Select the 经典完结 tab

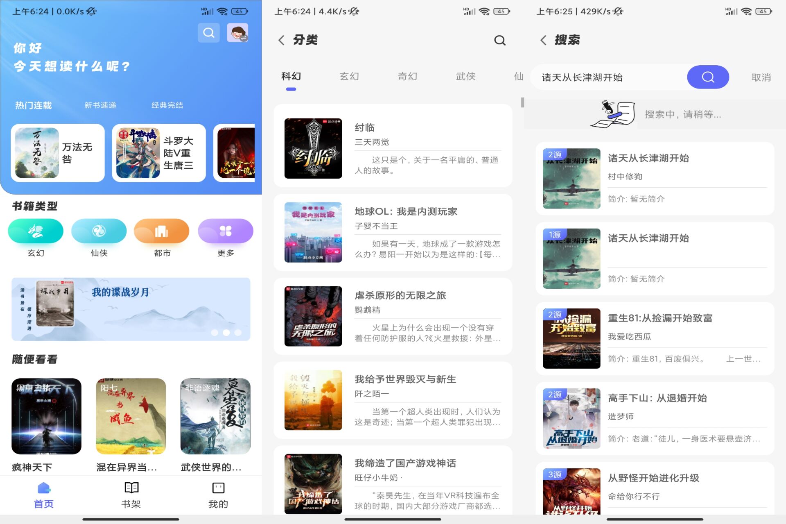[x=168, y=105]
